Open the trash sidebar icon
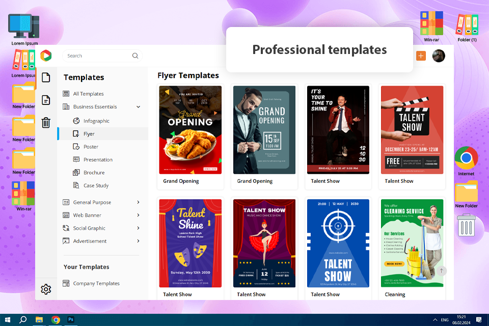 tap(46, 122)
